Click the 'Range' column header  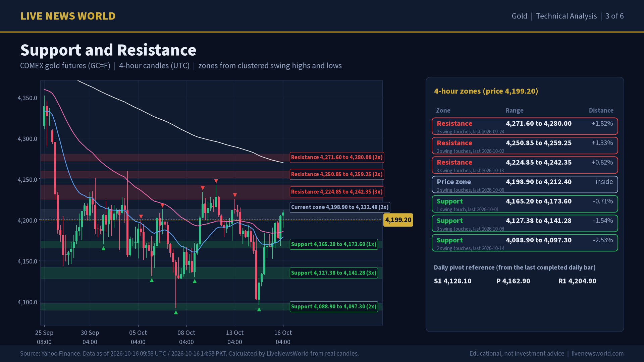click(x=515, y=111)
